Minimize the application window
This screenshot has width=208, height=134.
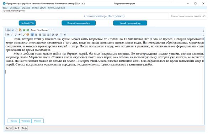click(x=188, y=4)
